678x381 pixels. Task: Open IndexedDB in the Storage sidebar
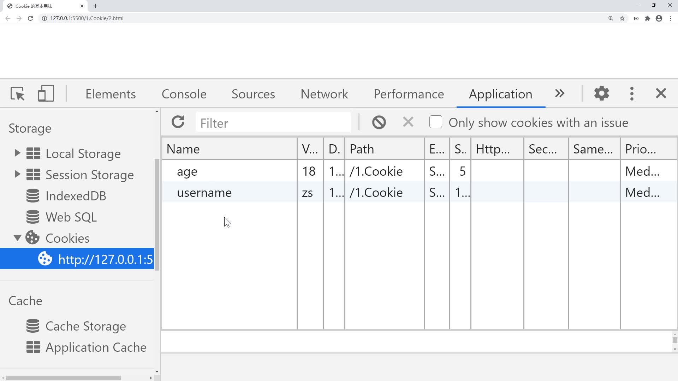76,196
